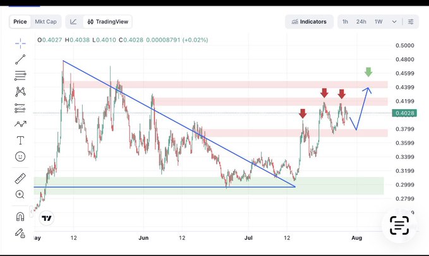Image resolution: width=429 pixels, height=256 pixels.
Task: Click the Aug label on time axis
Action: 357,238
